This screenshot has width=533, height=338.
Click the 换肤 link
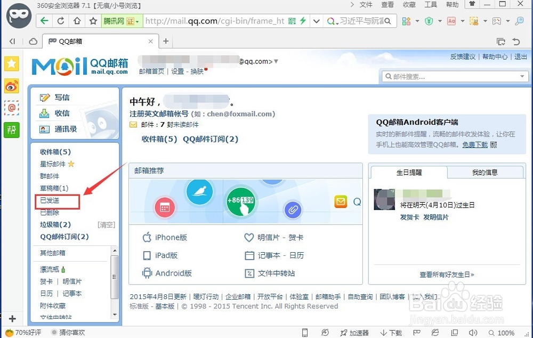coord(197,71)
